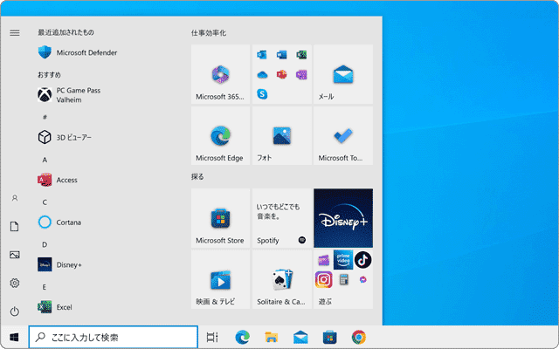Open File Explorer from the taskbar
559x349 pixels.
272,337
